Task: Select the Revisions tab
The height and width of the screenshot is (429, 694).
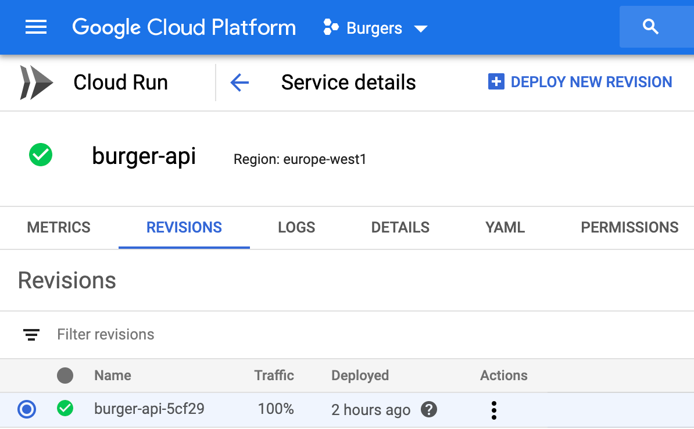Action: click(184, 227)
